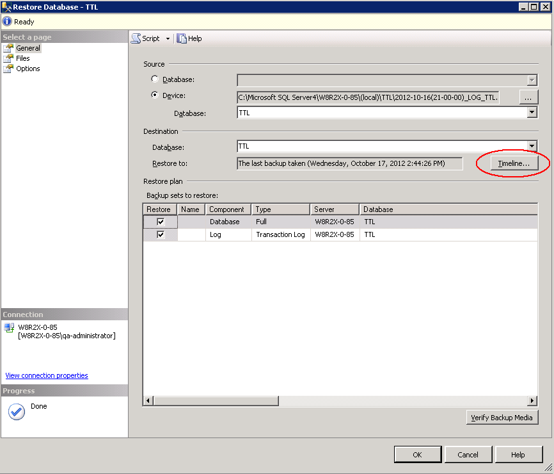
Task: Expand the destination Database TTL dropdown
Action: pos(532,146)
